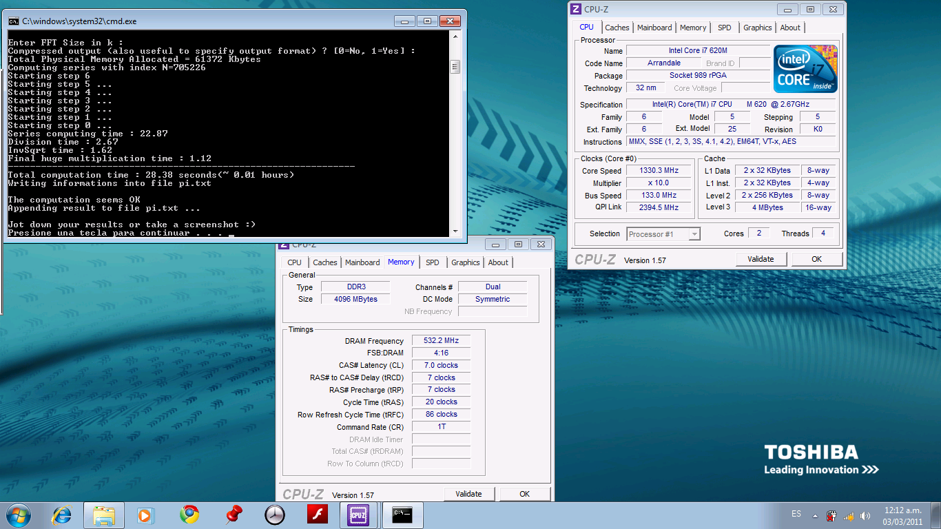The image size is (941, 529).
Task: Open the clock application taskbar icon
Action: [x=275, y=515]
